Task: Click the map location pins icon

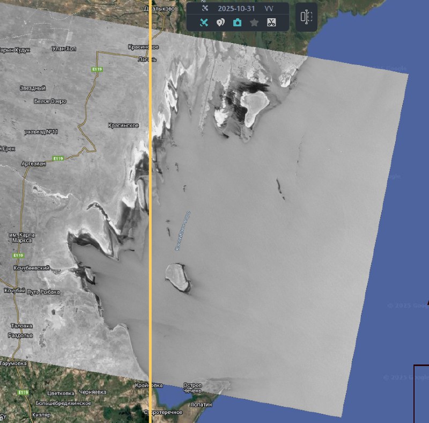Action: (x=220, y=23)
